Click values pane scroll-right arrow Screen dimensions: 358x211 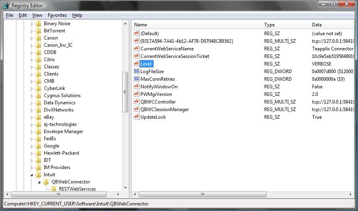(x=350, y=194)
